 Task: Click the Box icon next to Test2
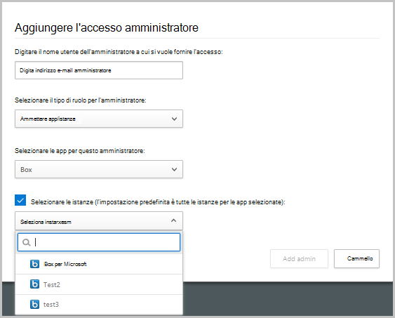[x=34, y=284]
